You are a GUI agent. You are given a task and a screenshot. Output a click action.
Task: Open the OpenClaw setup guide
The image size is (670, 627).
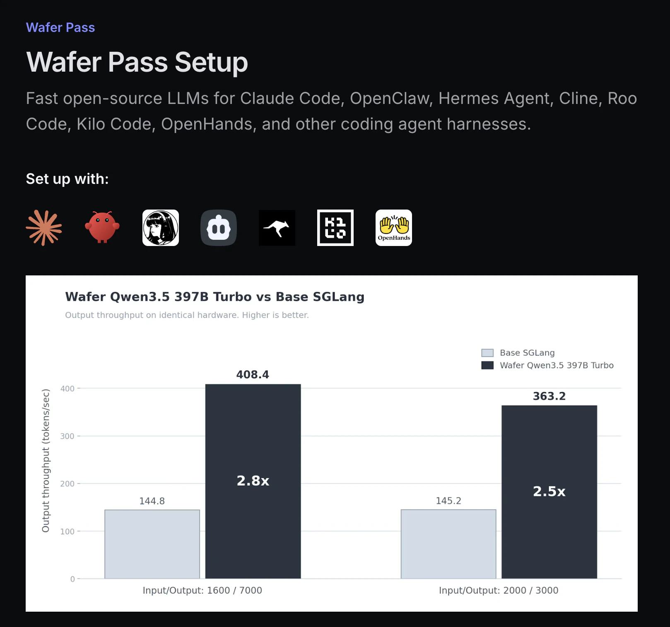(x=102, y=227)
